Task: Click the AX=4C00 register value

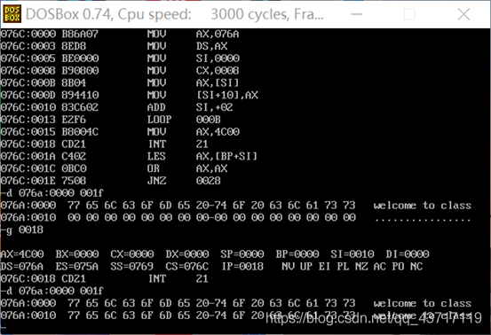Action: [x=22, y=254]
